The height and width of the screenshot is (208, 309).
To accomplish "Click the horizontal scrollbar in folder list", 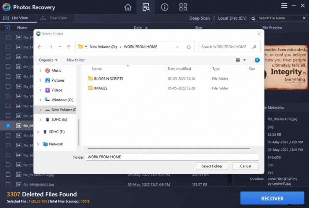I will pyautogui.click(x=169, y=148).
